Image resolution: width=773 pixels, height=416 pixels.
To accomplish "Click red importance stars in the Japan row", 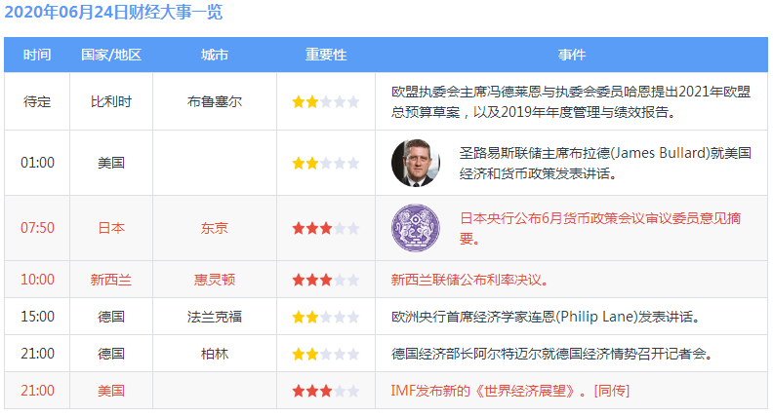I will 325,228.
